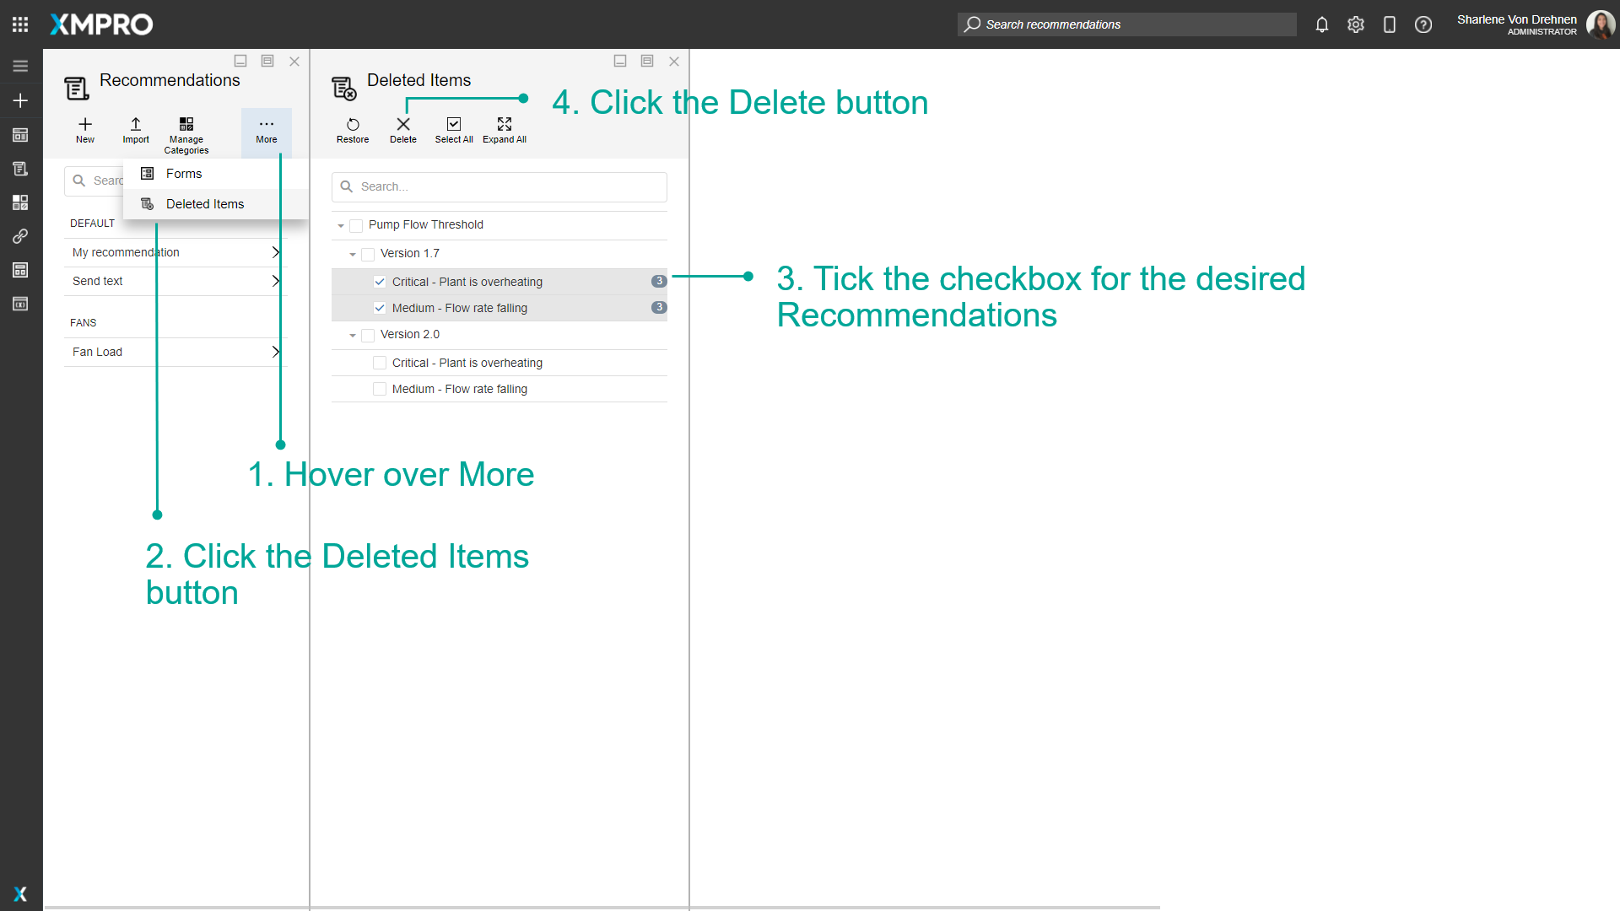This screenshot has width=1620, height=911.
Task: Select Deleted Items from the More menu
Action: click(x=204, y=203)
